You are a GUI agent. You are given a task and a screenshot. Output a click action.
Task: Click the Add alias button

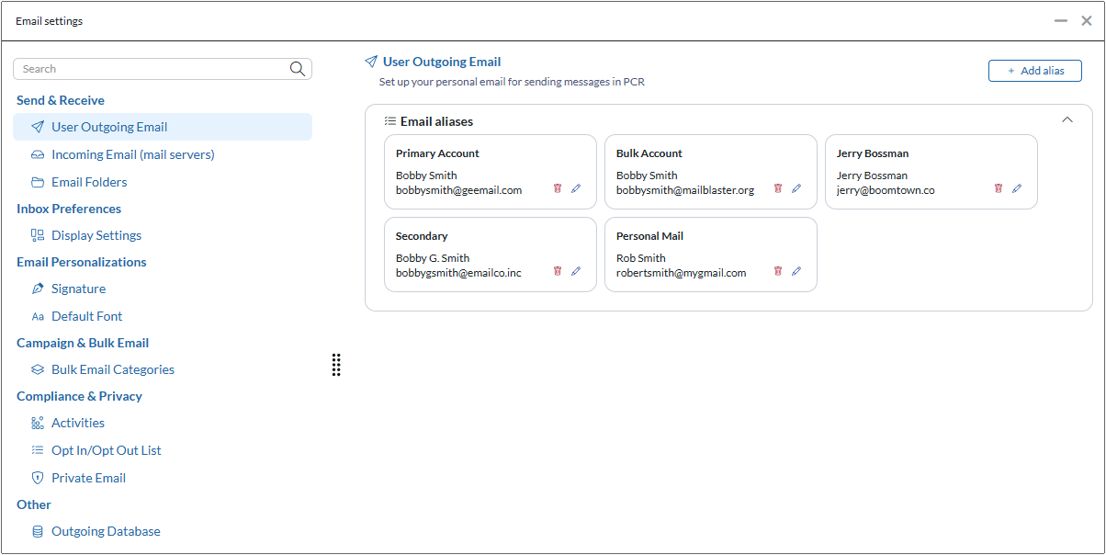[1034, 70]
